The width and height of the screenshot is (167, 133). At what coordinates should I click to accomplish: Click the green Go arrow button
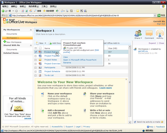click(159, 15)
